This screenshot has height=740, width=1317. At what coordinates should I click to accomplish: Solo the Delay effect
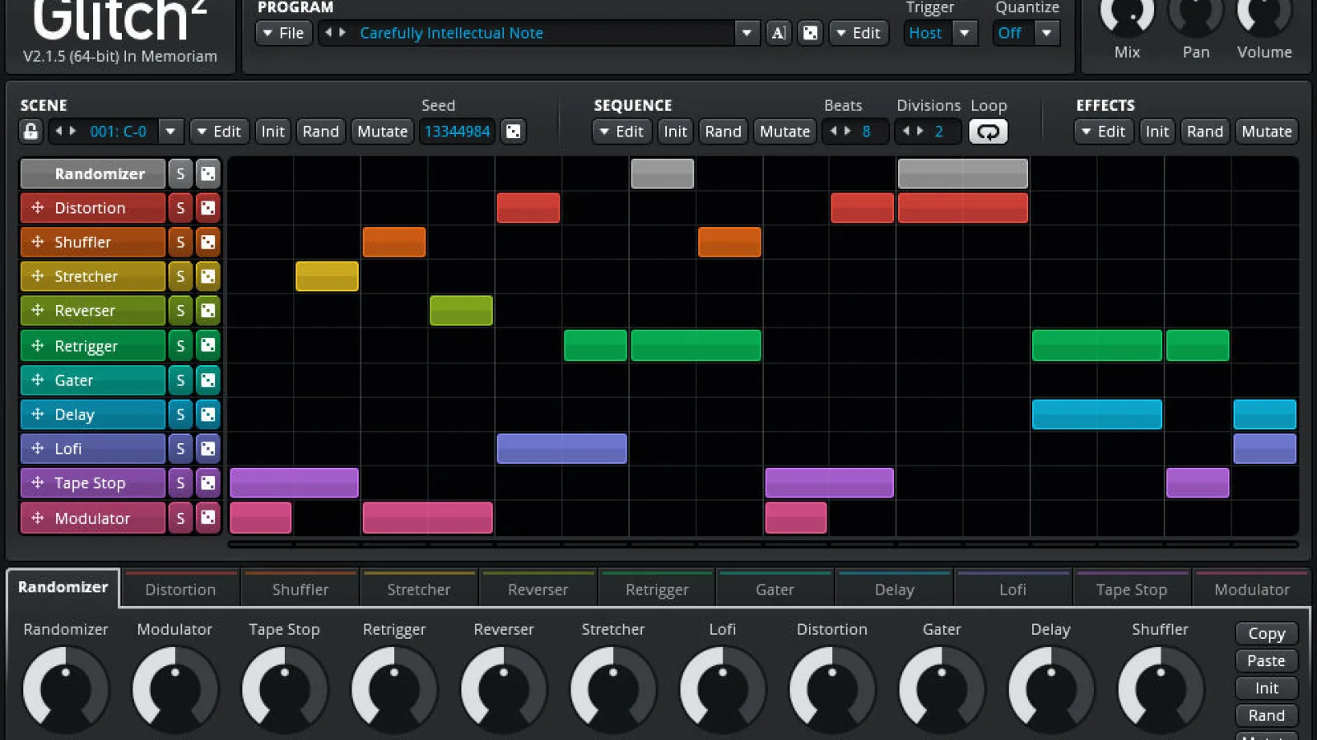click(x=180, y=414)
